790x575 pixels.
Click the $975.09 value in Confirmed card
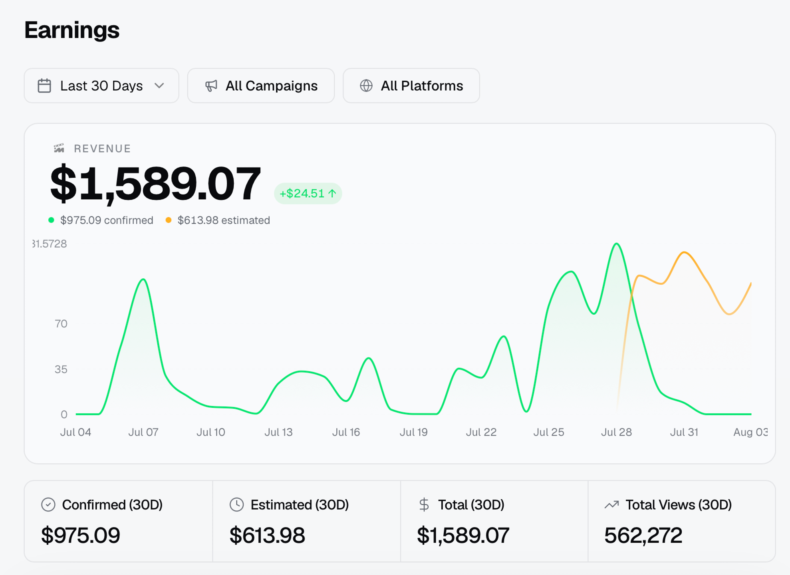pos(81,535)
